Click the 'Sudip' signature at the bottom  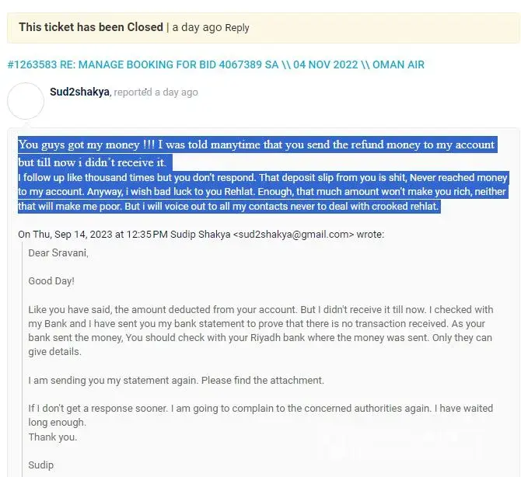(40, 465)
